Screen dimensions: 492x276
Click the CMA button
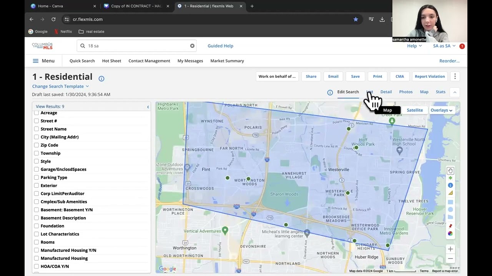(400, 76)
